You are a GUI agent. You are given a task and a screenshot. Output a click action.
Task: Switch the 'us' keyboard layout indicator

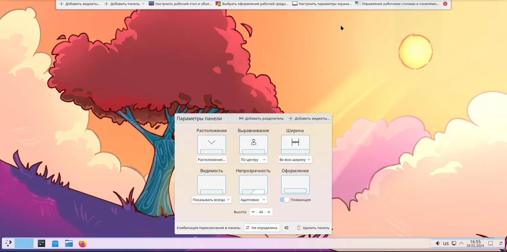[x=446, y=243]
